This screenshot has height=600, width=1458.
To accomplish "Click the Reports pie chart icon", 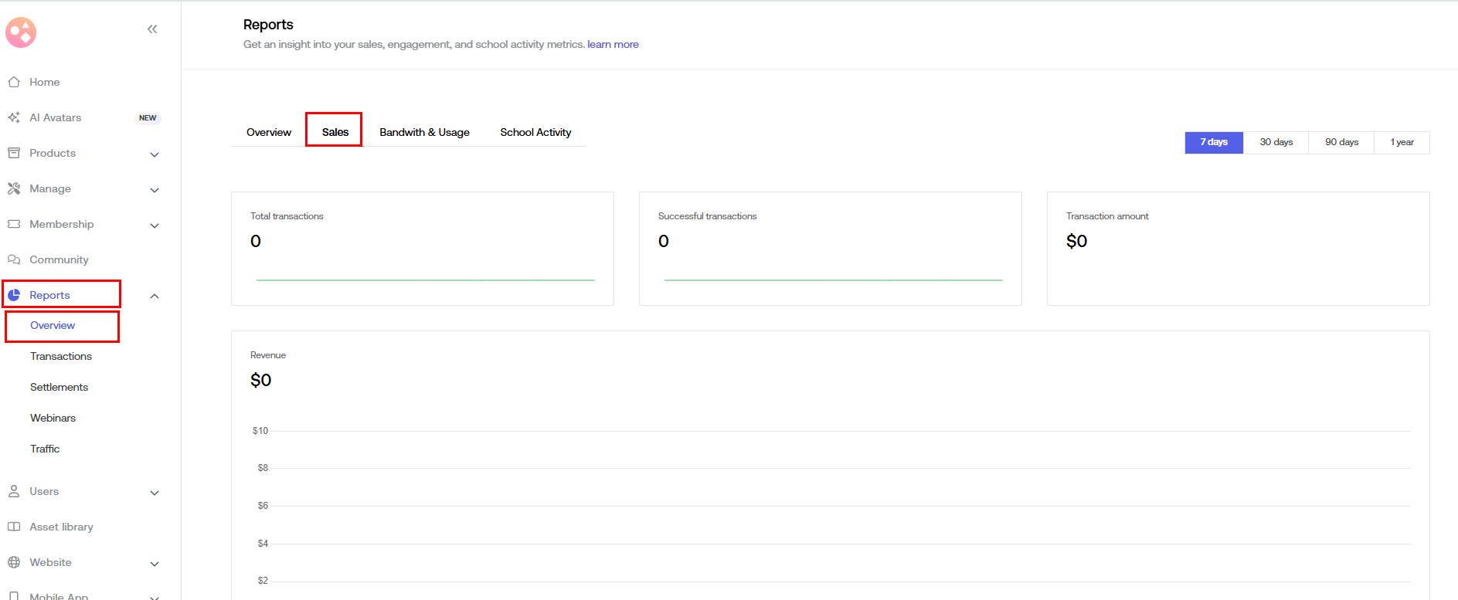I will (x=14, y=295).
